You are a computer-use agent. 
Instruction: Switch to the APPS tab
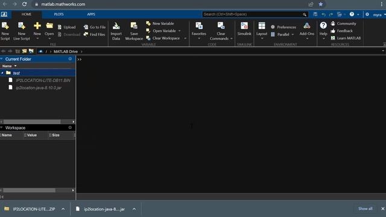pos(91,14)
